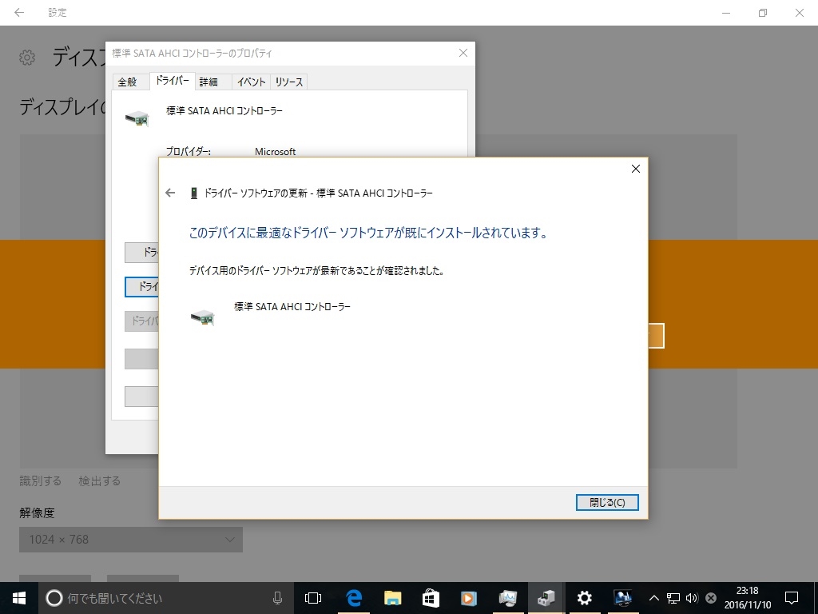Viewport: 818px width, 614px height.
Task: Click the 閉じる(C) button in the driver update dialog
Action: (x=607, y=502)
